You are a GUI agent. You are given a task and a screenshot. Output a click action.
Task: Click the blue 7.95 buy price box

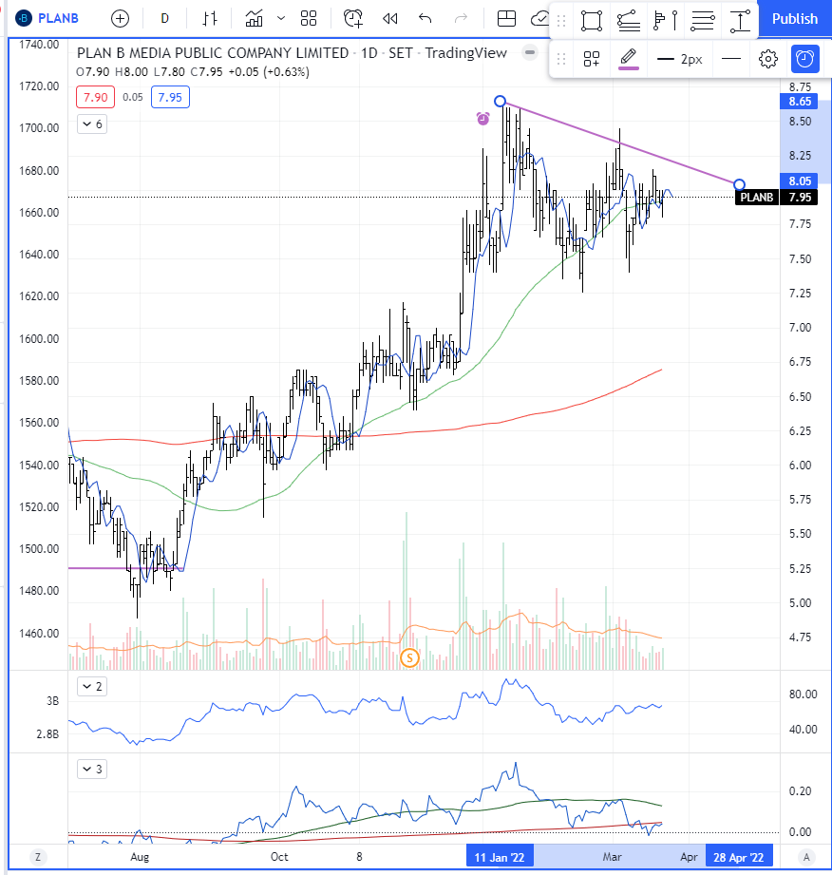pyautogui.click(x=170, y=97)
